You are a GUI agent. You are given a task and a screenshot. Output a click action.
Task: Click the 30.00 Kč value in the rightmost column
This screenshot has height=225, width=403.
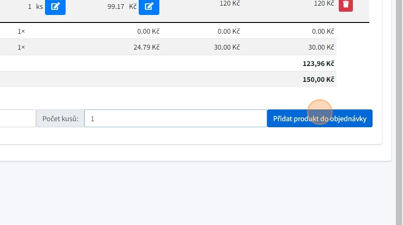321,47
